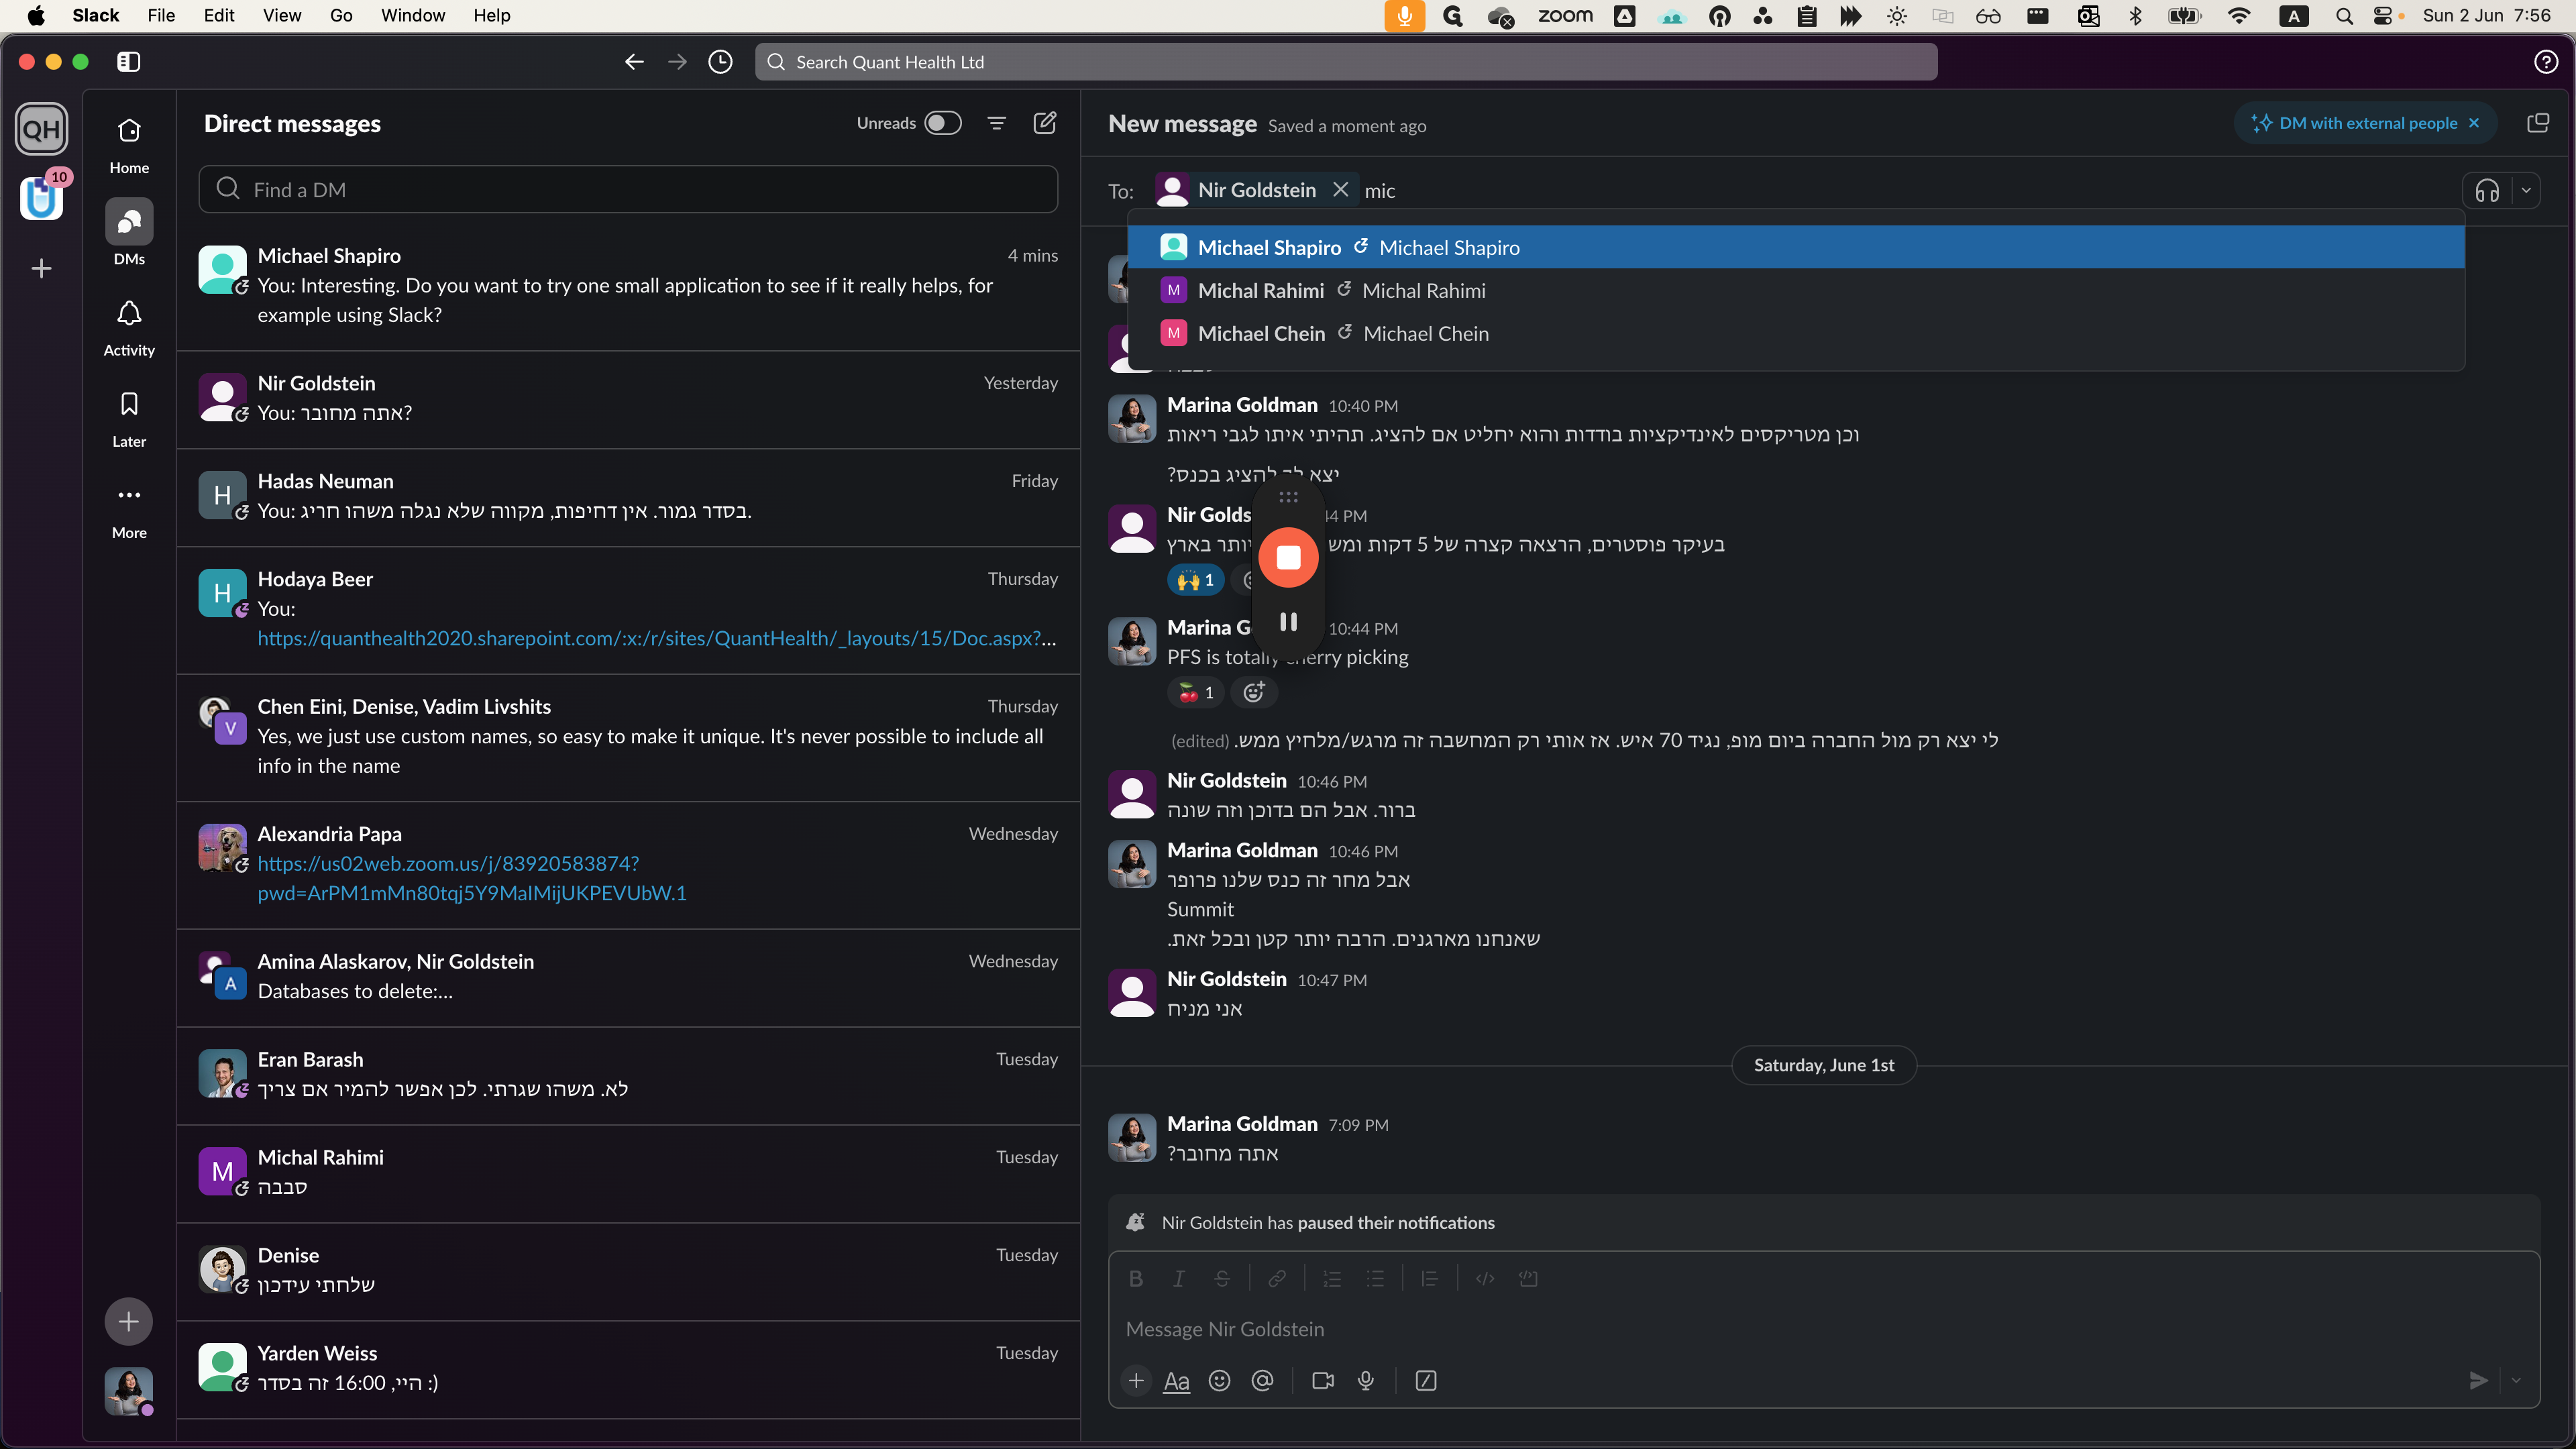Screen dimensions: 2576x1449
Task: Open the Later bookmark section
Action: (129, 419)
